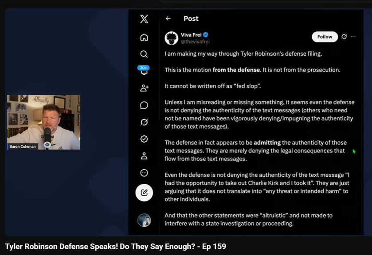Click the bold text 'from the defense'
This screenshot has height=255, width=372.
(236, 70)
